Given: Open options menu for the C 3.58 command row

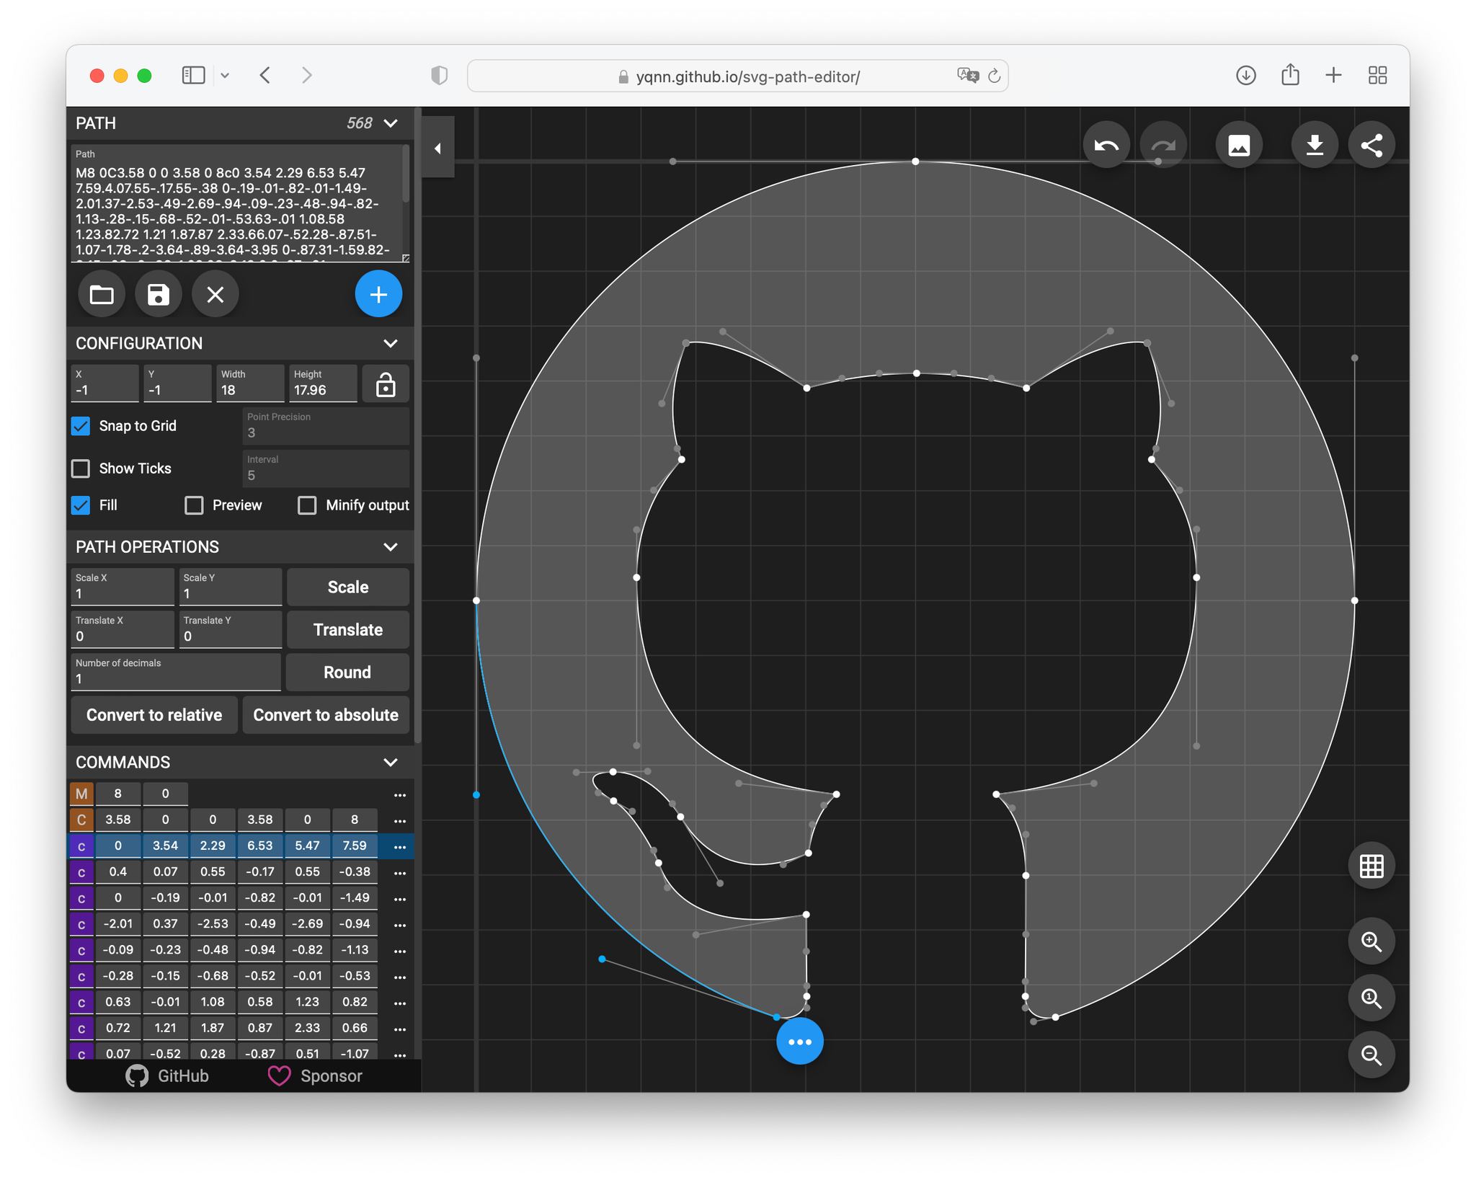Looking at the screenshot, I should click(400, 820).
